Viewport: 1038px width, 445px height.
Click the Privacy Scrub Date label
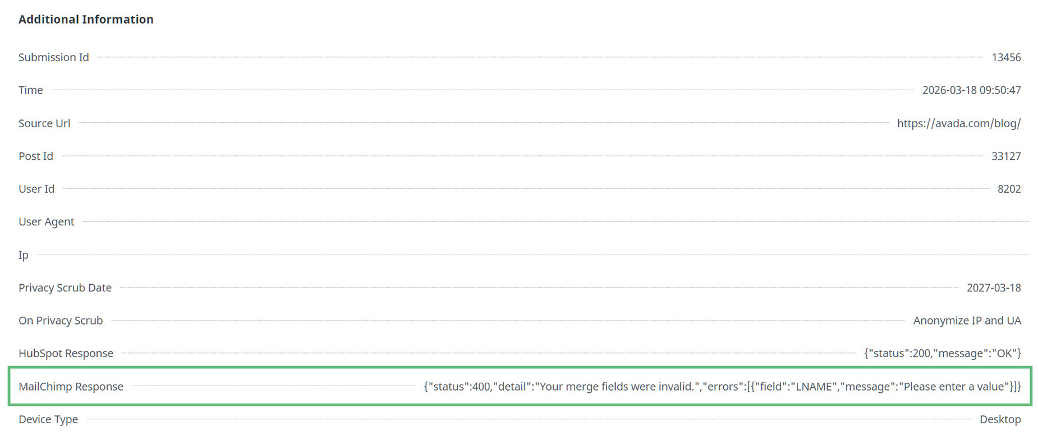(65, 288)
